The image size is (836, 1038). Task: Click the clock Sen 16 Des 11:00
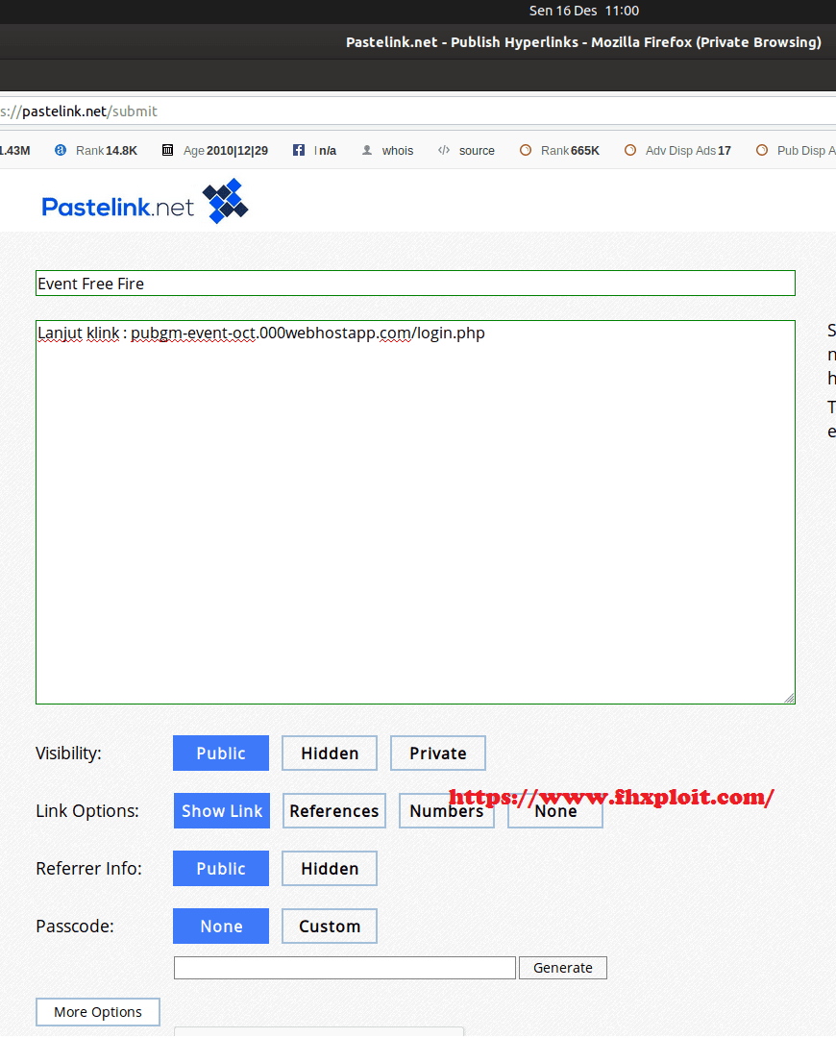click(584, 11)
